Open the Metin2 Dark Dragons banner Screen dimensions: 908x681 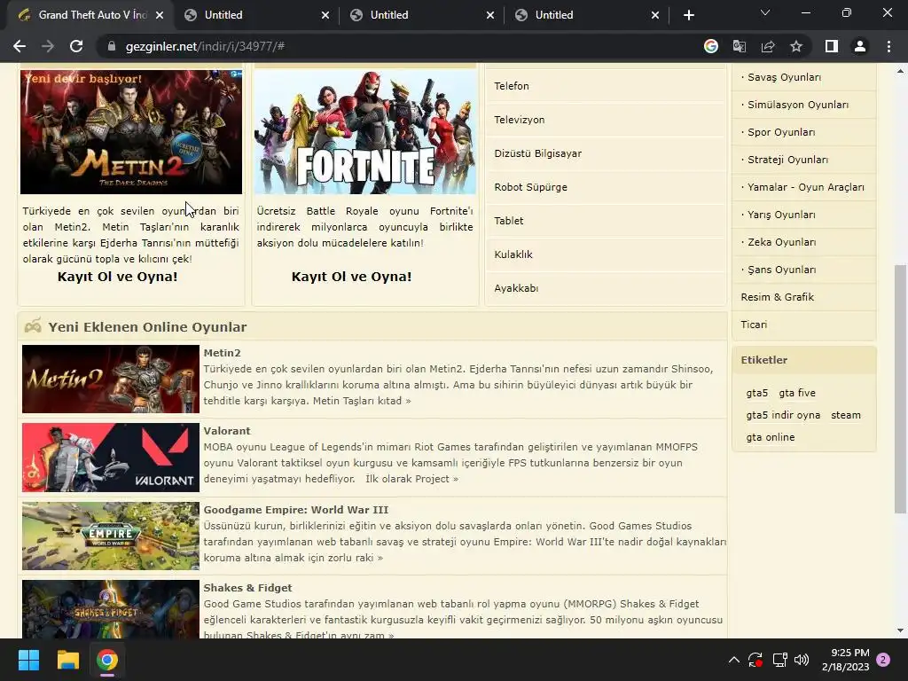tap(131, 131)
